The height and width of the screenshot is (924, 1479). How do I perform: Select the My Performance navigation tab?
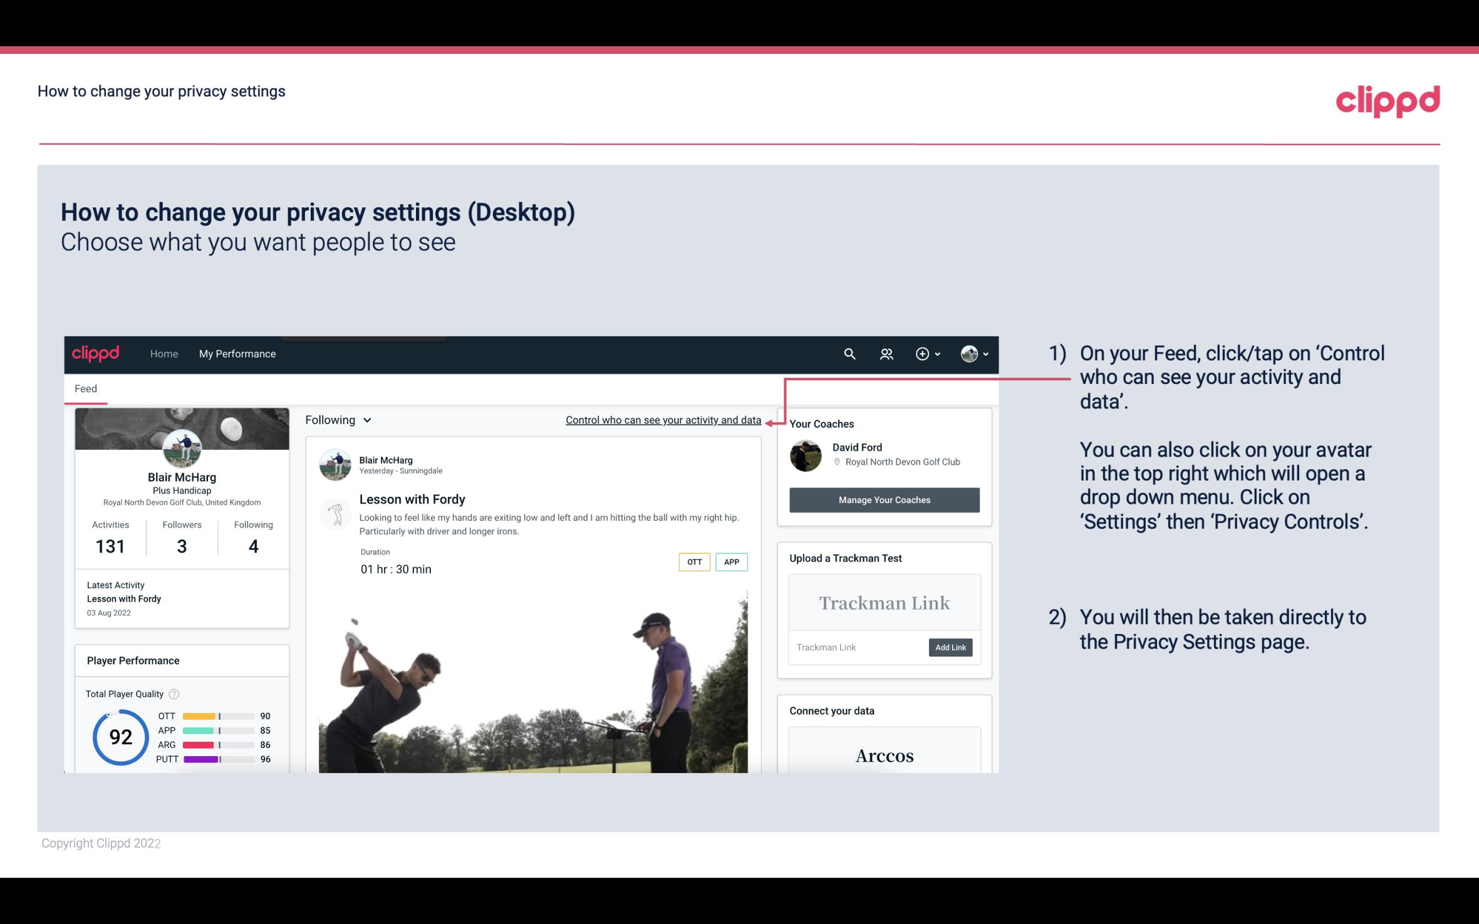[x=236, y=353]
